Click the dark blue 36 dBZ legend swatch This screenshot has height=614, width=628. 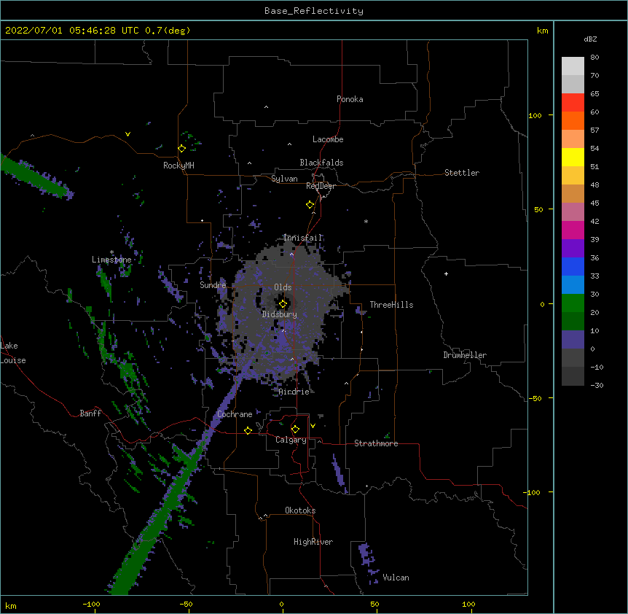[573, 266]
